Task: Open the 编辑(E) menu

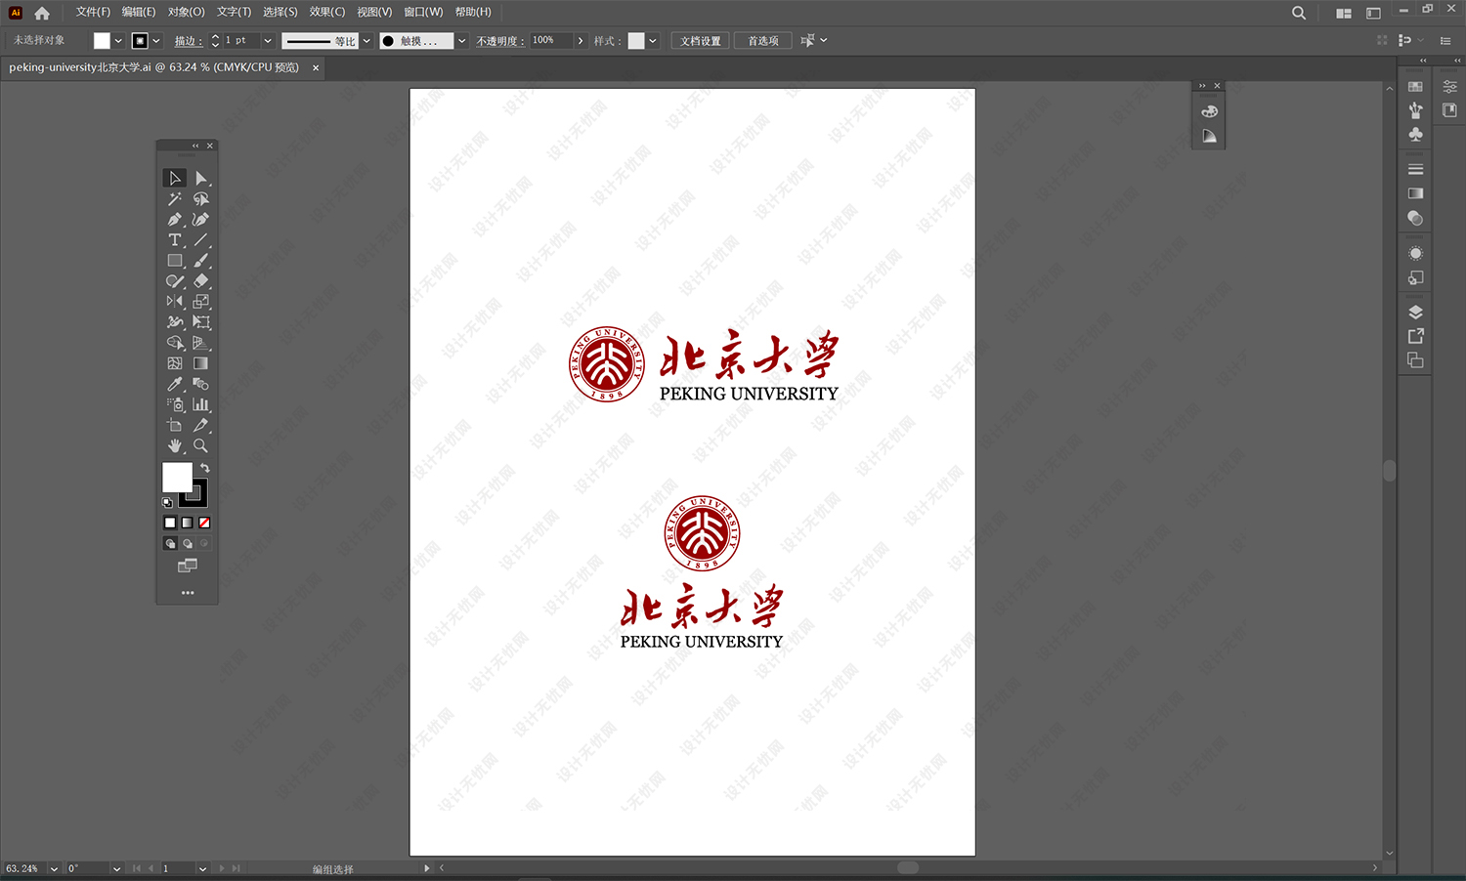Action: coord(139,12)
